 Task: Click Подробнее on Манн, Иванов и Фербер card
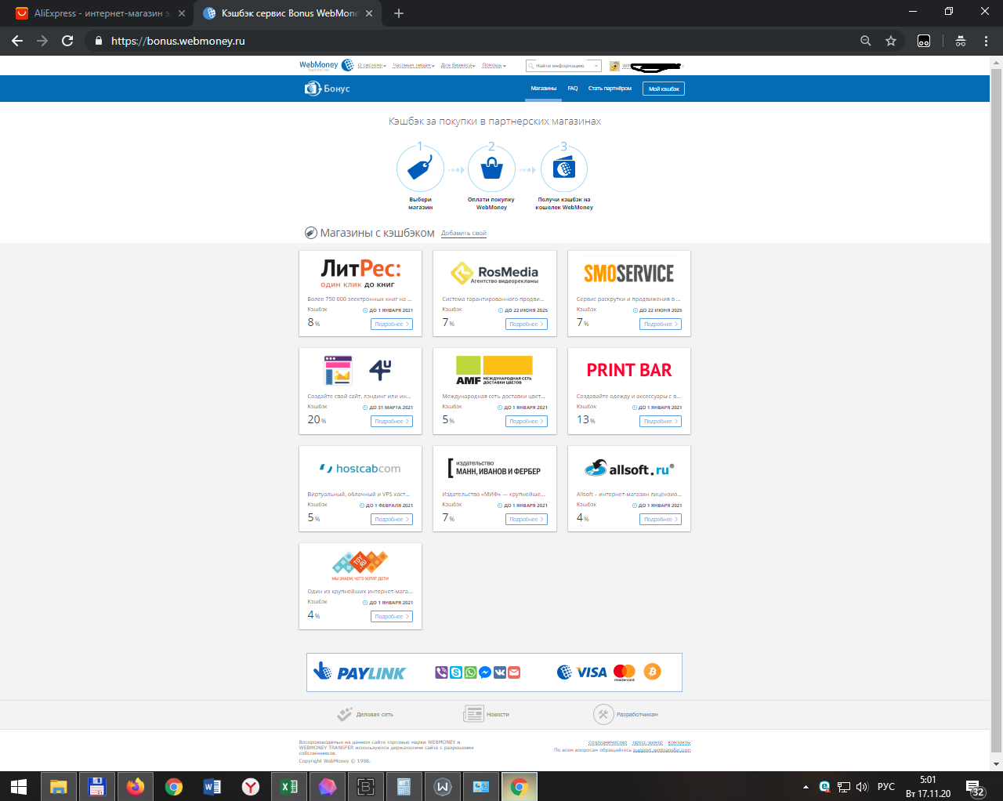[x=527, y=519]
